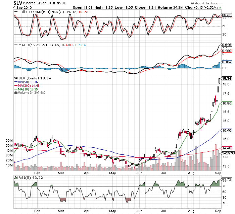Viewport: 235px width, 214px height.
Task: Click the red line swatch before MA(200)
Action: [16, 85]
